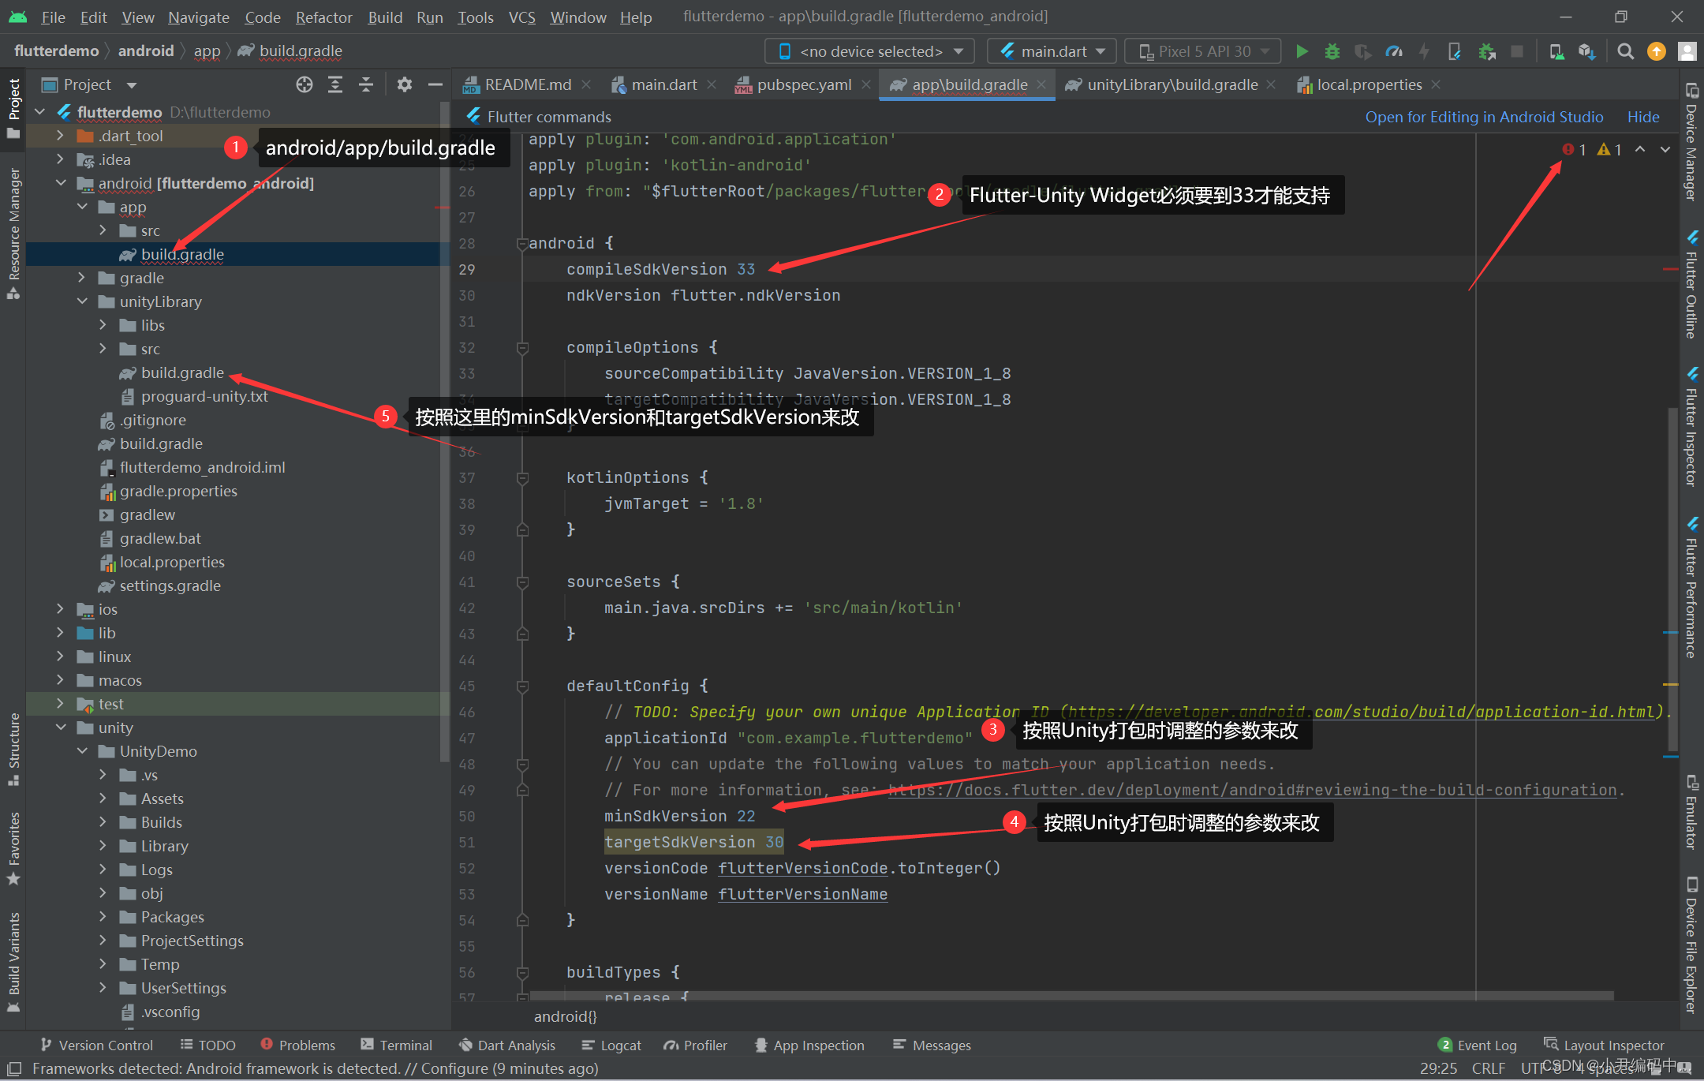Open Flutter commands panel
Screen dimensions: 1704x1081
click(x=550, y=114)
